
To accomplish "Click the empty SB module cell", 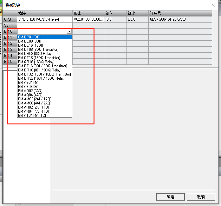I will tap(45, 25).
